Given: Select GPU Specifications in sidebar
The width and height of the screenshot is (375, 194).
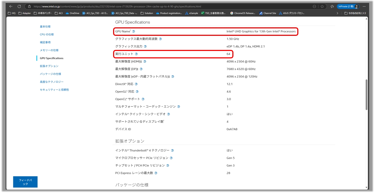Looking at the screenshot, I should 52,58.
